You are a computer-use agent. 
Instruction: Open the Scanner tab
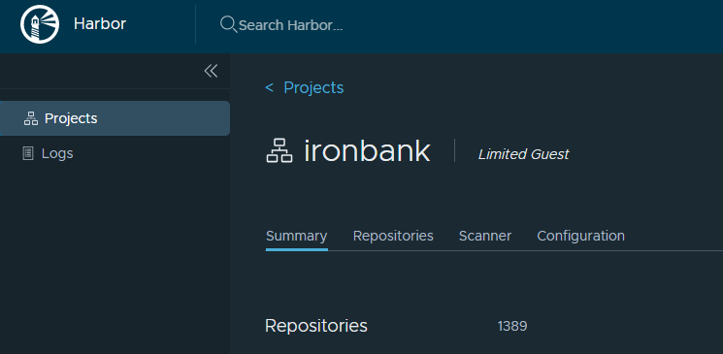(x=485, y=236)
